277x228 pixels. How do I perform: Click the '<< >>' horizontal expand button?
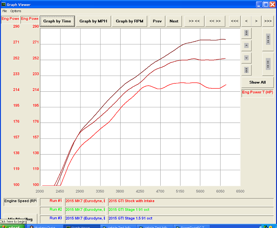click(x=215, y=21)
